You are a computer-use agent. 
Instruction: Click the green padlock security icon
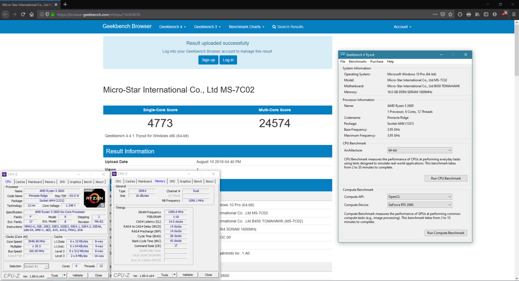coord(53,14)
